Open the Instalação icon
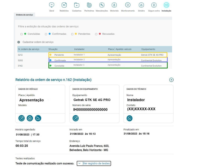 pyautogui.click(x=166, y=5)
